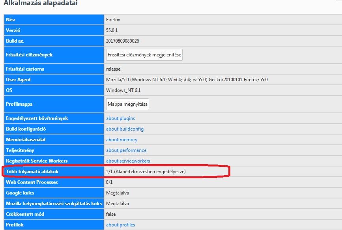Select the release channel value
342x230 pixels.
tap(113, 69)
